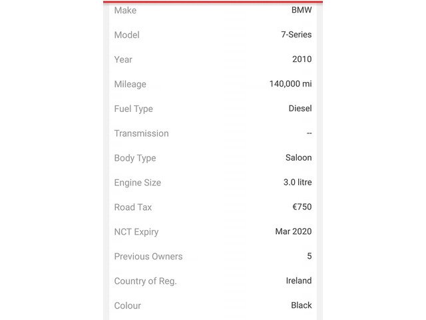The width and height of the screenshot is (426, 320).
Task: Click the Previous Owners label
Action: click(148, 256)
